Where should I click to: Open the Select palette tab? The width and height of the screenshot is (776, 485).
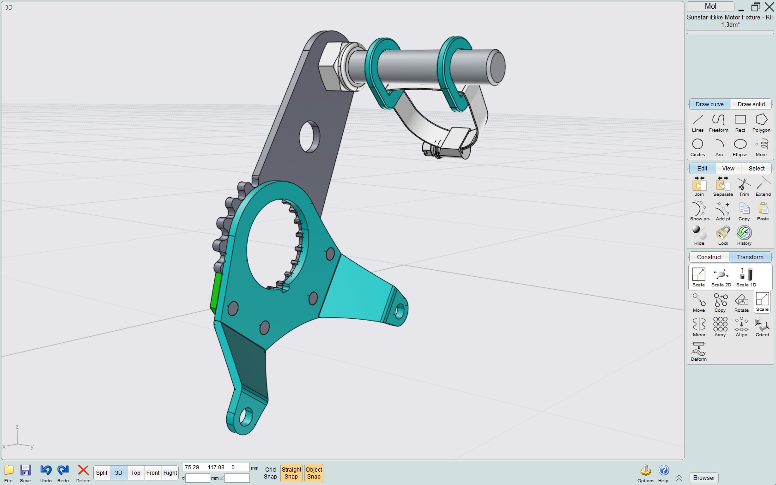(x=757, y=169)
